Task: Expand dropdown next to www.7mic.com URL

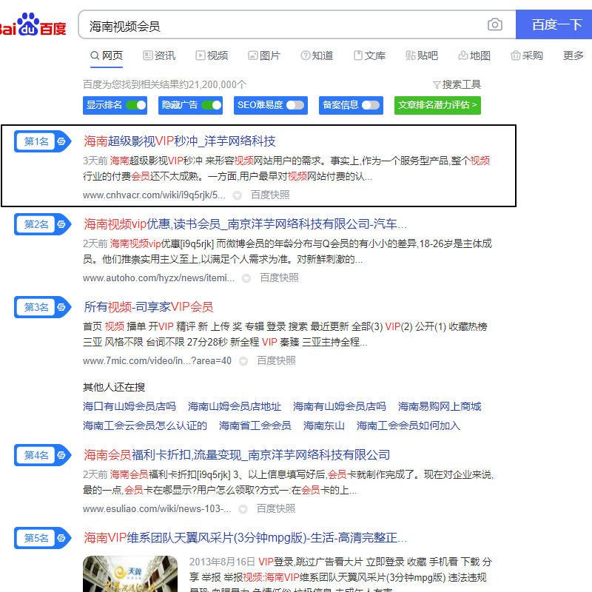Action: tap(243, 361)
